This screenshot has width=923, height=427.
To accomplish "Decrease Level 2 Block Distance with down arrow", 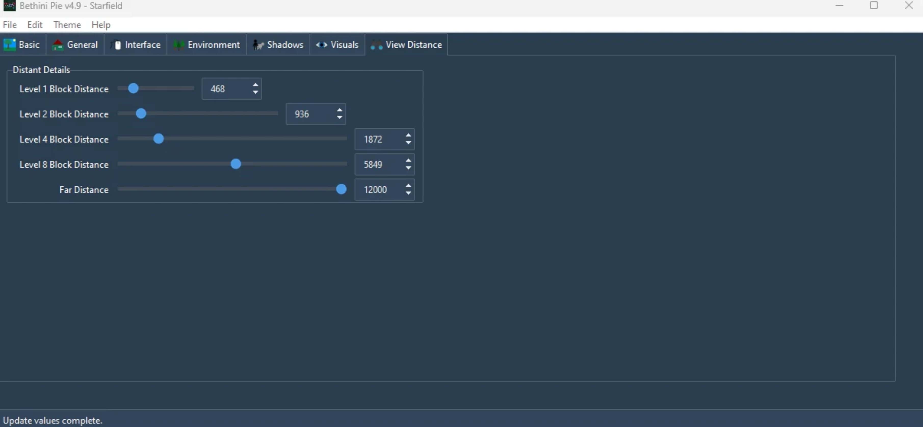I will click(x=339, y=118).
